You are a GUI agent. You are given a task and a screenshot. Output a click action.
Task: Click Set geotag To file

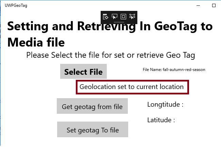(92, 130)
